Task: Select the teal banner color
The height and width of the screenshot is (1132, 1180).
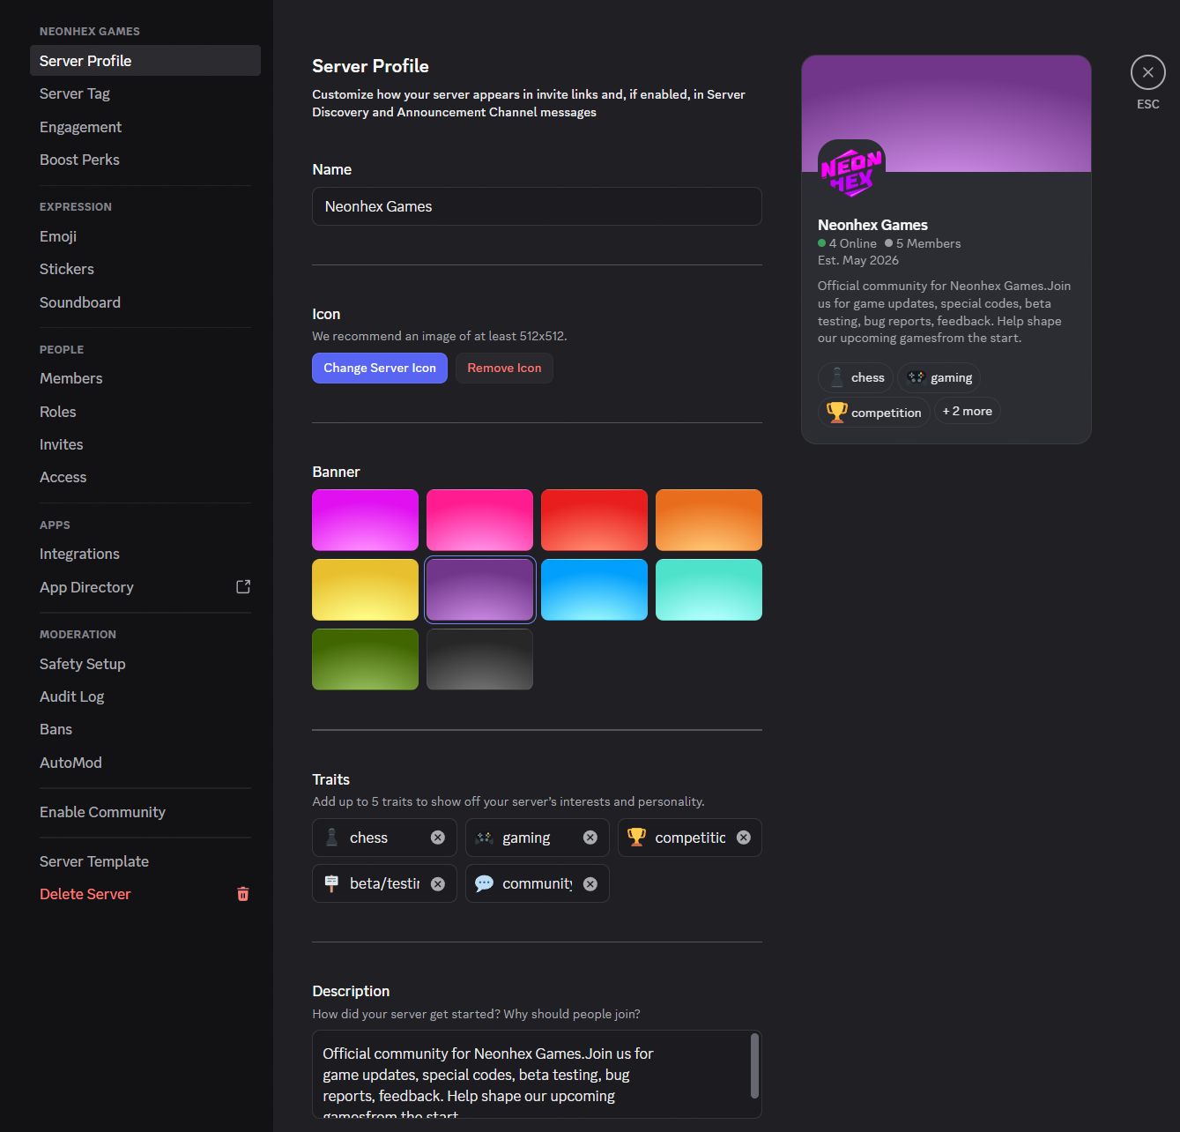Action: 709,590
